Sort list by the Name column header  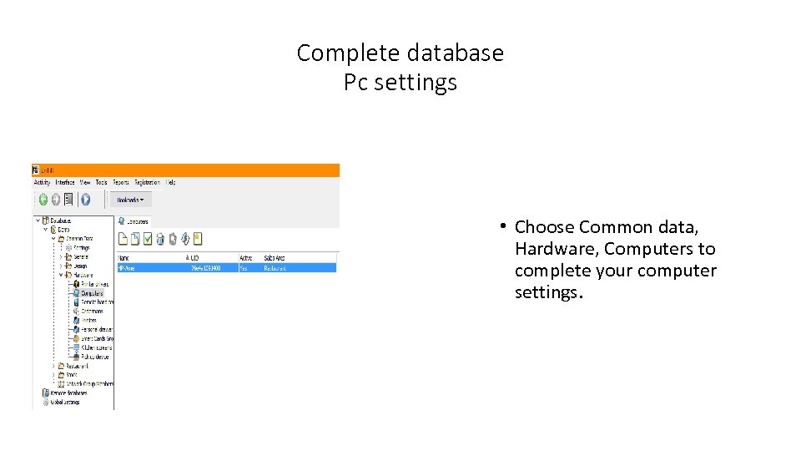click(123, 258)
